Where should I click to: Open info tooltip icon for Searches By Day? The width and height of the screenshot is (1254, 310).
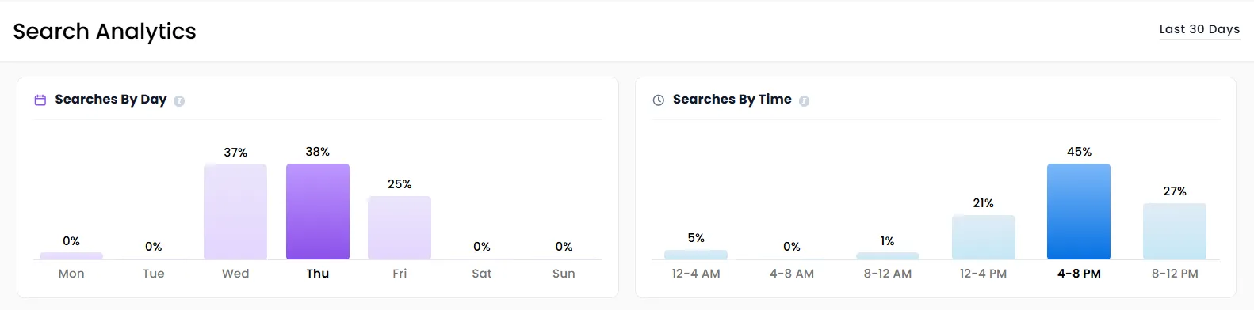(179, 101)
